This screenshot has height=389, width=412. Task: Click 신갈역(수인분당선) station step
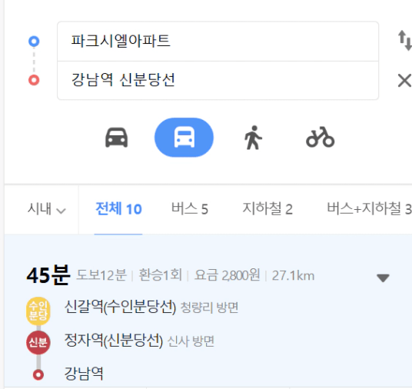[120, 307]
